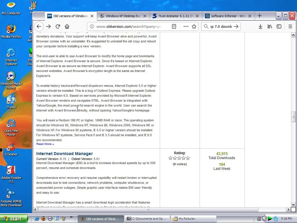Launch Internet Explorer from Quick Launch
The image size is (297, 223).
click(37, 219)
